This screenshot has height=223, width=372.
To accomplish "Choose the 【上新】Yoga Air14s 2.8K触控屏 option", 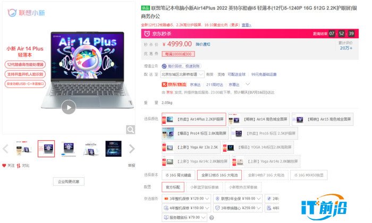I will 266,161.
